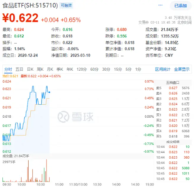Select the 卖4 row at 0.626
The image size is (194, 188).
[173, 93]
